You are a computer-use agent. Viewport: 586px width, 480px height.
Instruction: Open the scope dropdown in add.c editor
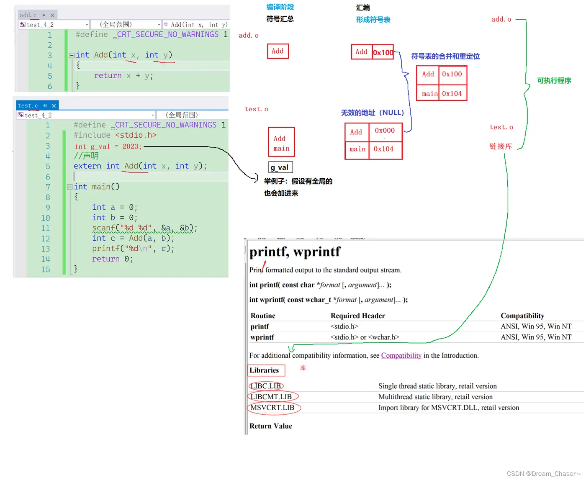coord(126,25)
